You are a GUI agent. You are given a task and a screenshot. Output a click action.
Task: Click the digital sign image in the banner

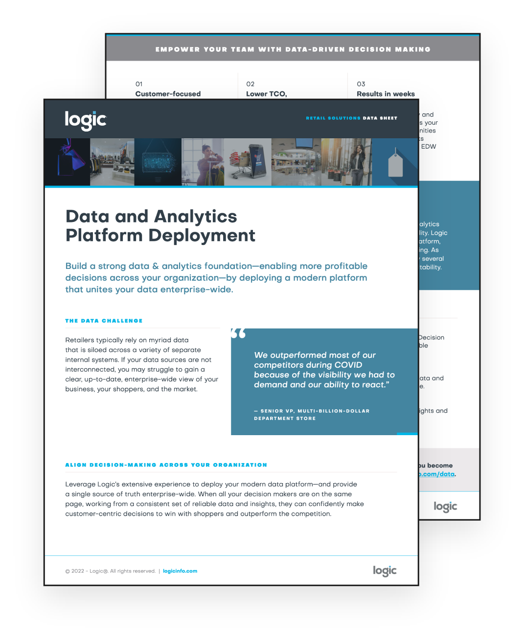157,161
